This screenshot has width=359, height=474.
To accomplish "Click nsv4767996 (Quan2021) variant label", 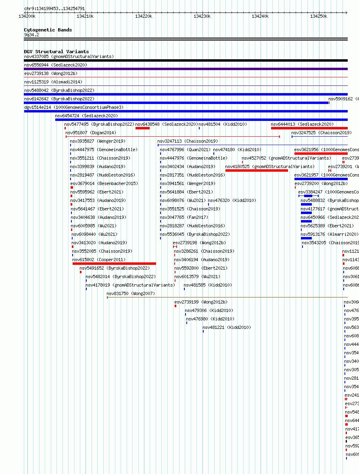I will pos(185,150).
